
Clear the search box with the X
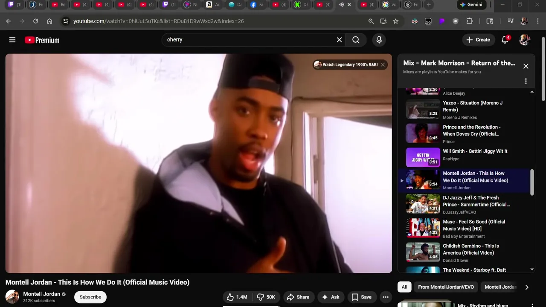point(339,40)
